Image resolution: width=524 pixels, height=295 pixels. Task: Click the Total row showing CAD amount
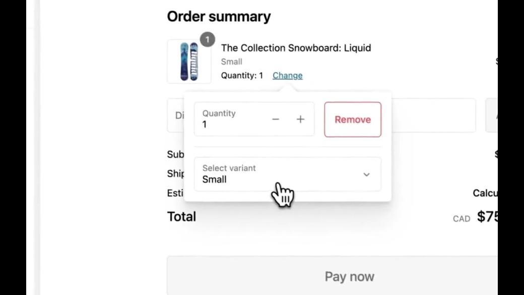click(x=181, y=216)
